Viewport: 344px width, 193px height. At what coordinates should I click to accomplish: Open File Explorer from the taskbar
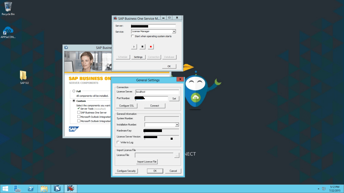(x=44, y=189)
